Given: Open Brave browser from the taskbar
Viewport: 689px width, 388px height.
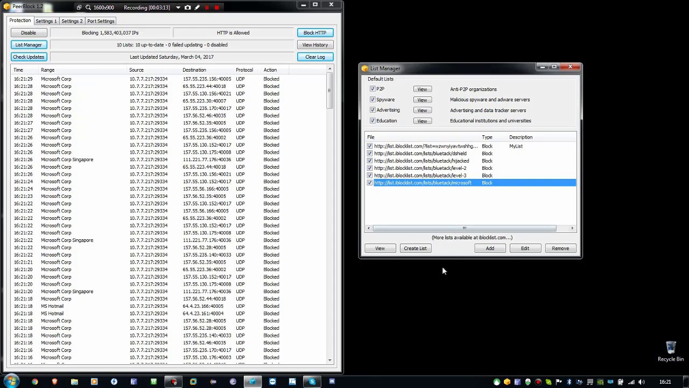Looking at the screenshot, I should [x=54, y=382].
